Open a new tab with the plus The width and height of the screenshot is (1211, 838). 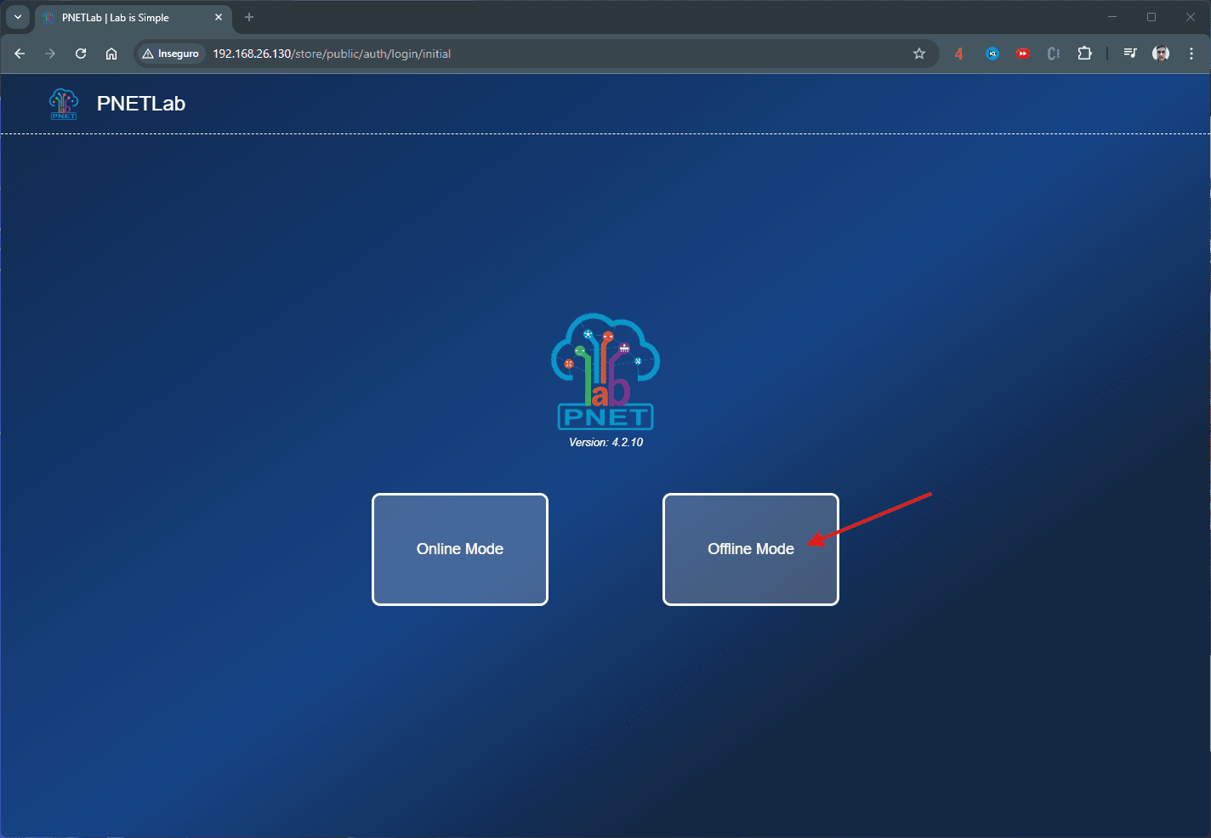point(248,17)
